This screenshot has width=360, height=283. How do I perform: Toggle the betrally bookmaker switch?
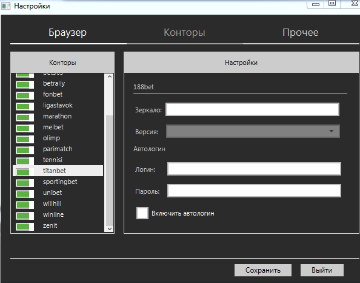coord(25,84)
